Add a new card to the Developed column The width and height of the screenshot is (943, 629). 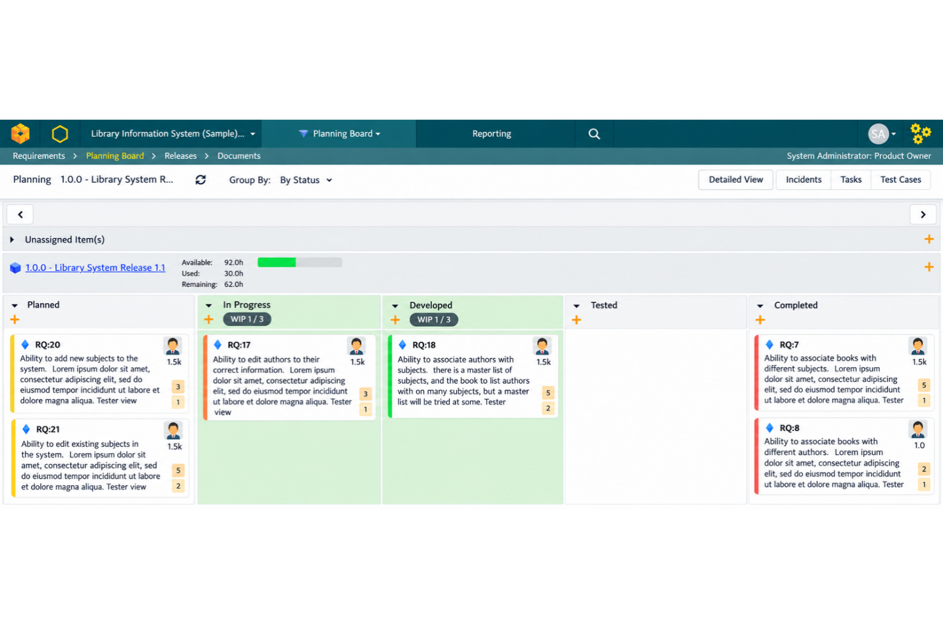pyautogui.click(x=395, y=320)
